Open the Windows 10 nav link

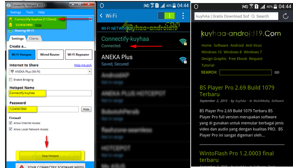pyautogui.click(x=211, y=52)
